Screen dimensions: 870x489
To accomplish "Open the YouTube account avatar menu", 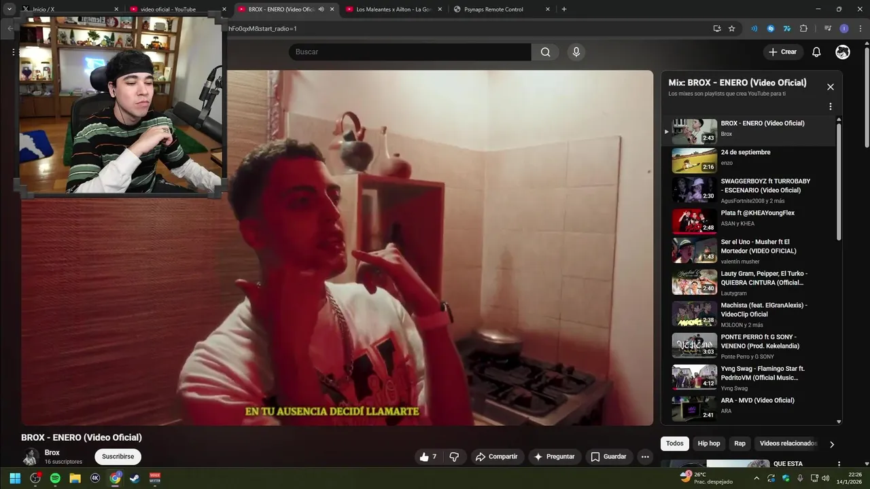I will point(843,52).
